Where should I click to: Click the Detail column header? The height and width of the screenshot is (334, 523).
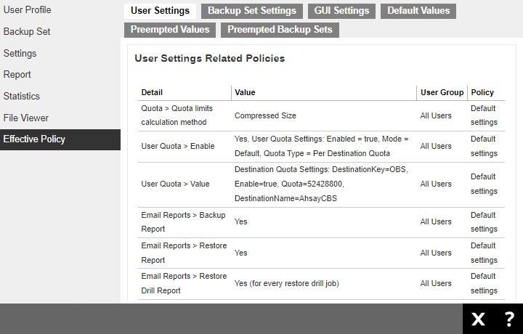tap(152, 92)
